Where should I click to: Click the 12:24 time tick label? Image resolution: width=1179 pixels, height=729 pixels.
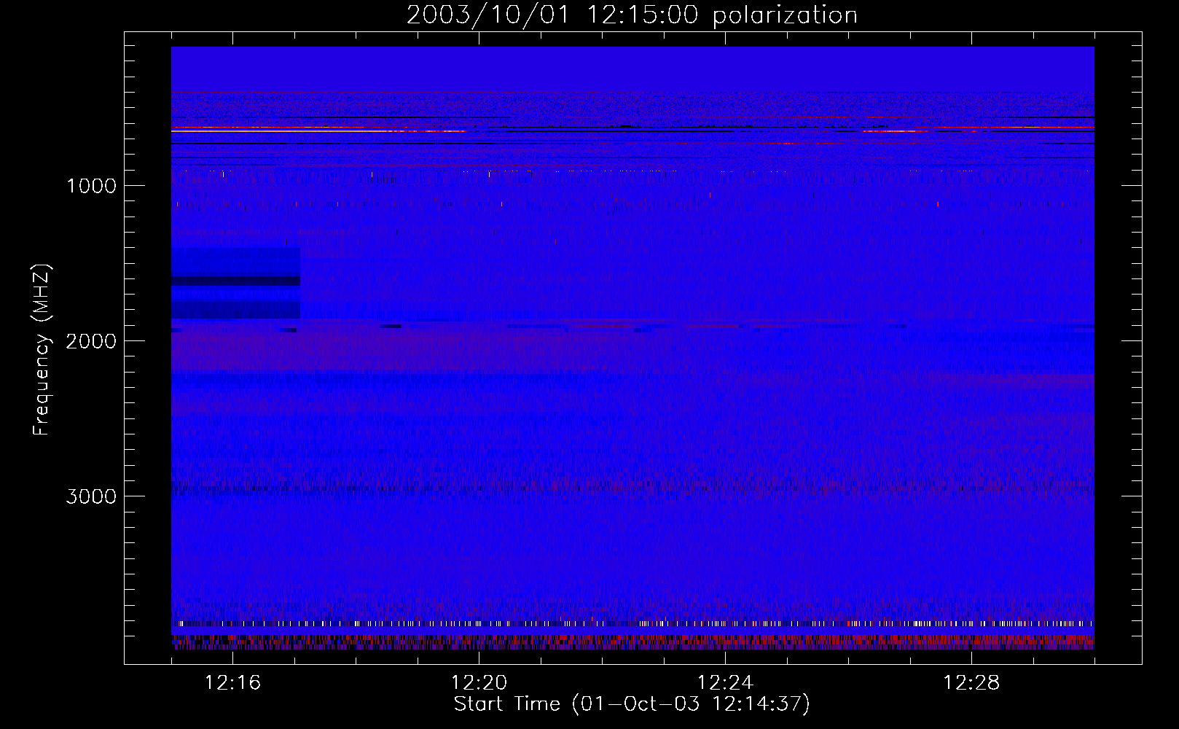(x=725, y=683)
